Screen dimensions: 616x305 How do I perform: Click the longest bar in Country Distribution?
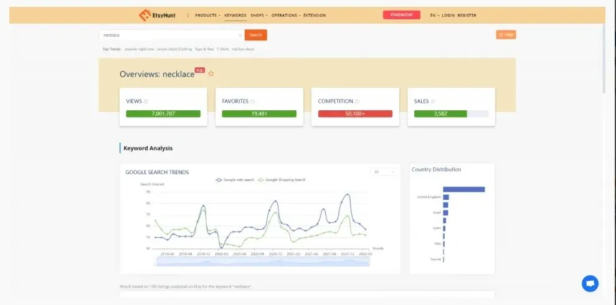(464, 190)
